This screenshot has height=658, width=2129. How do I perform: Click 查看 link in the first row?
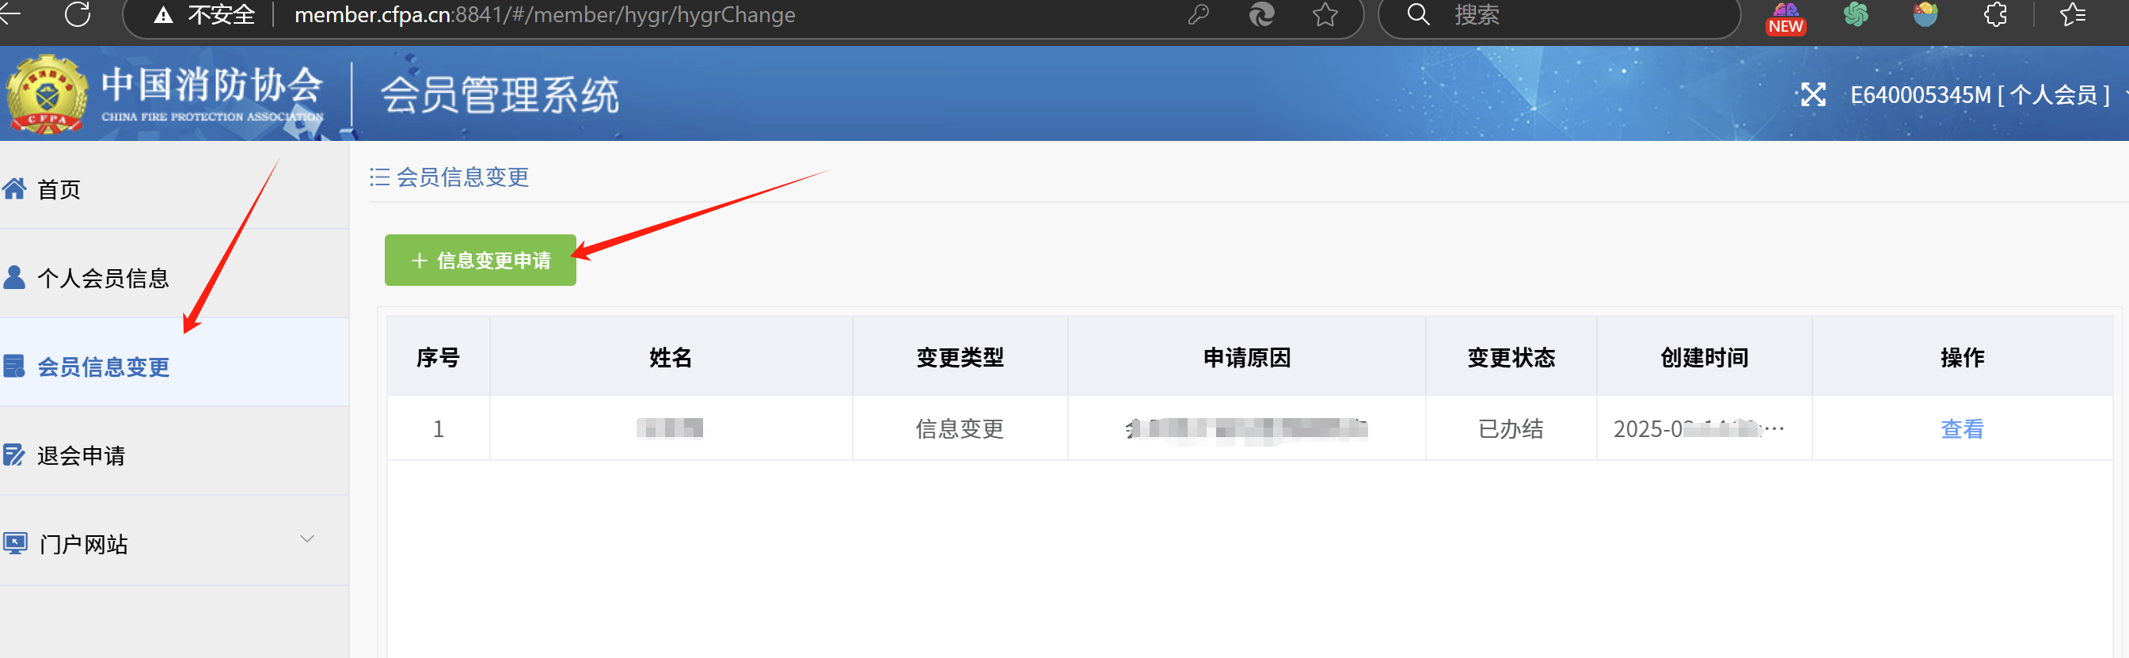pos(1961,429)
